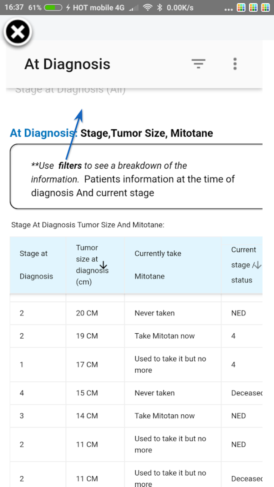274x487 pixels.
Task: Tap the Bluetooth icon in the status bar
Action: coord(160,7)
